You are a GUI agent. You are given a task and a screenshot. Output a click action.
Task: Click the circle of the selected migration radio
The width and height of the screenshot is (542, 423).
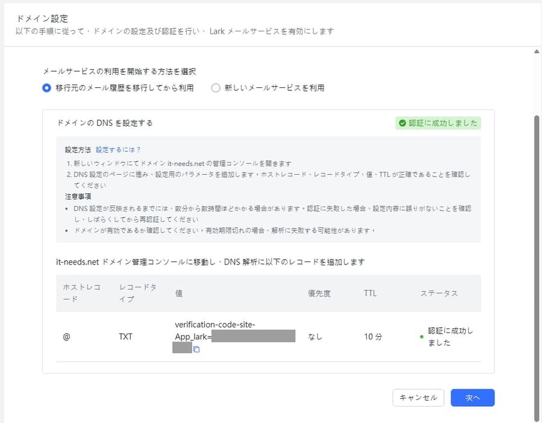tap(46, 87)
